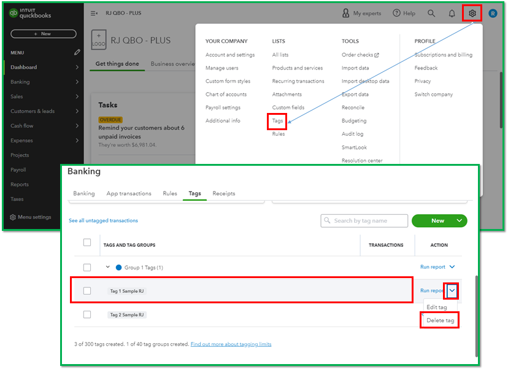Open the dropdown arrow beside Tag 1 Run report
Image resolution: width=508 pixels, height=369 pixels.
pos(452,290)
